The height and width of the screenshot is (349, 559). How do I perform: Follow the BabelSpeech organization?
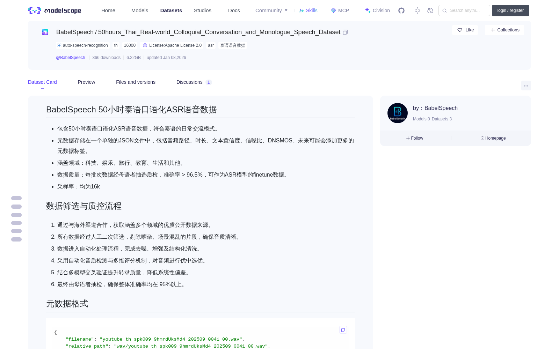click(415, 138)
